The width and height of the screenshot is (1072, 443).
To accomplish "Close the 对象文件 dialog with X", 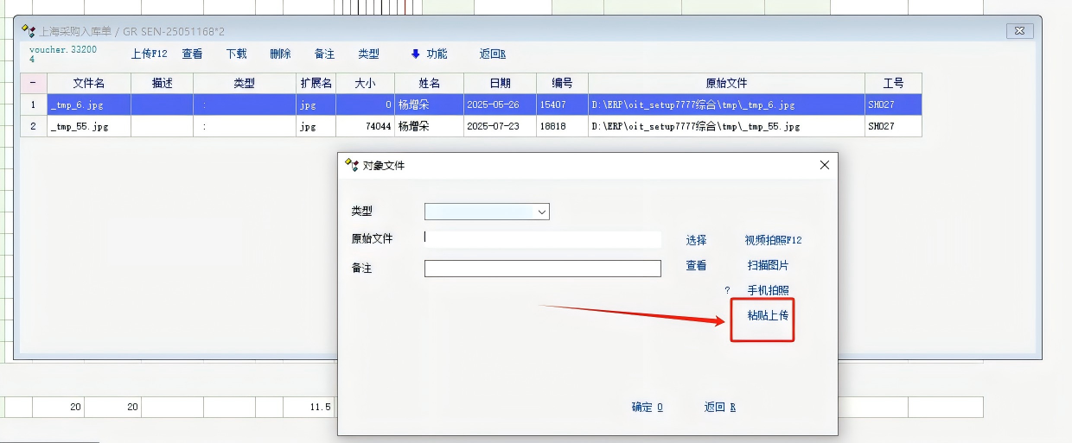I will click(x=824, y=165).
